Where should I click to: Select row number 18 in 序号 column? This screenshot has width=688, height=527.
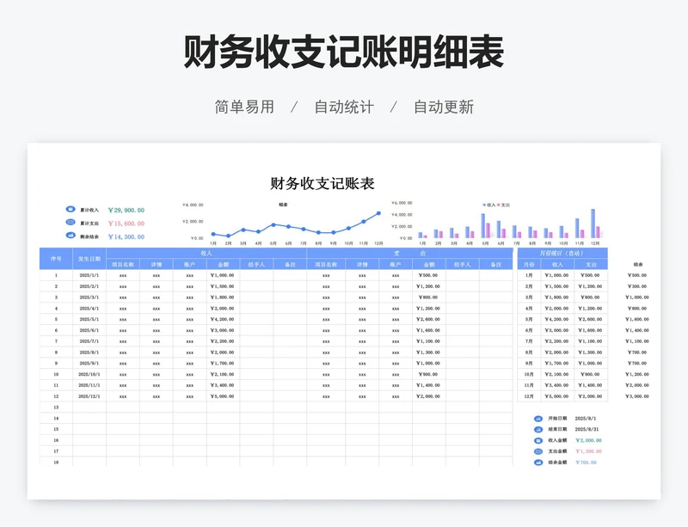click(x=56, y=462)
